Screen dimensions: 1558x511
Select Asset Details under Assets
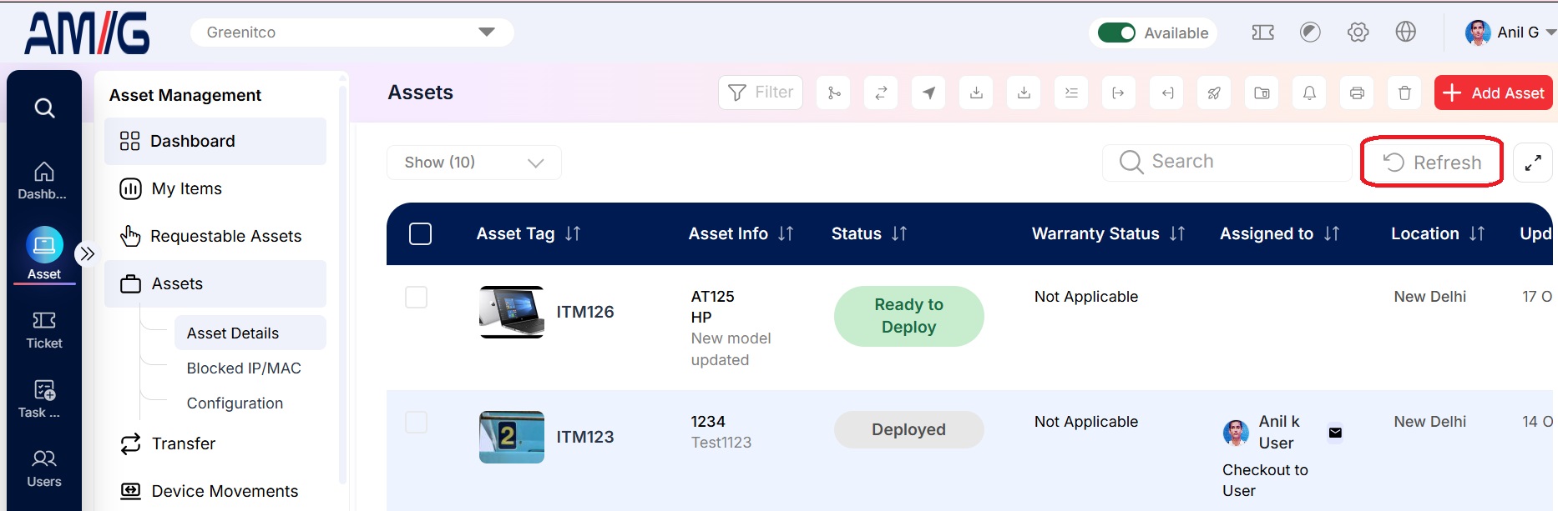point(250,333)
